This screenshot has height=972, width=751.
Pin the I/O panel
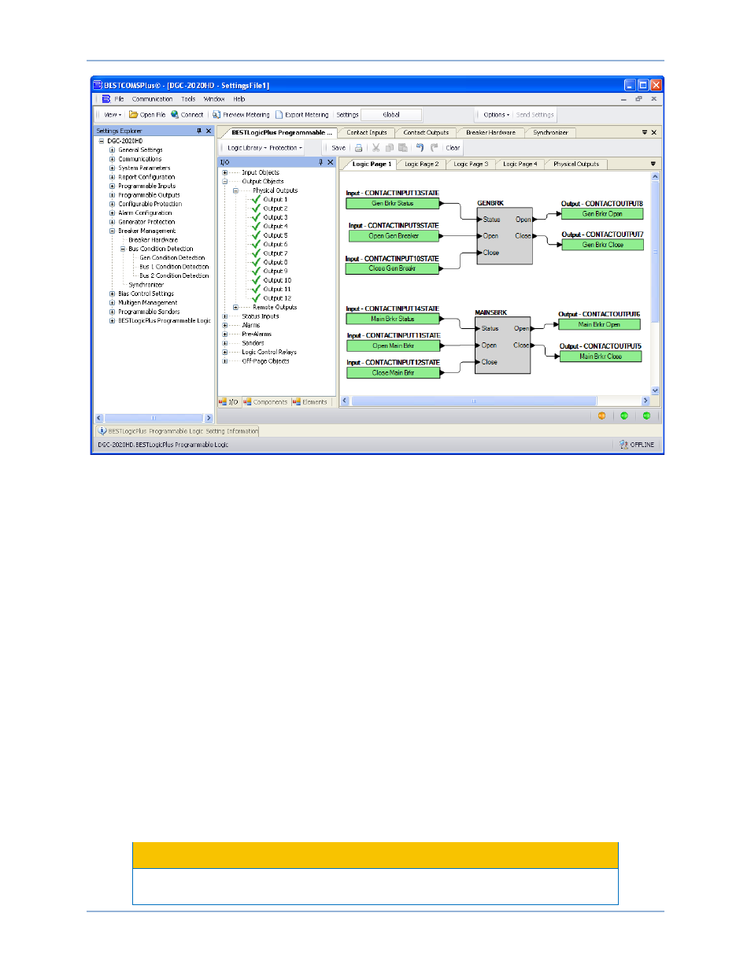[320, 162]
